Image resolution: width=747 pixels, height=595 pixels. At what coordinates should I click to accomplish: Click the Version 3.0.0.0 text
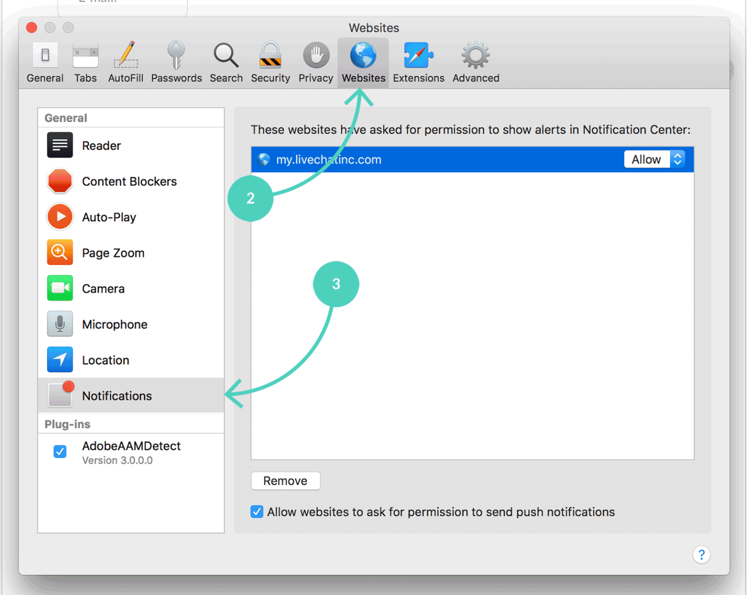click(117, 460)
